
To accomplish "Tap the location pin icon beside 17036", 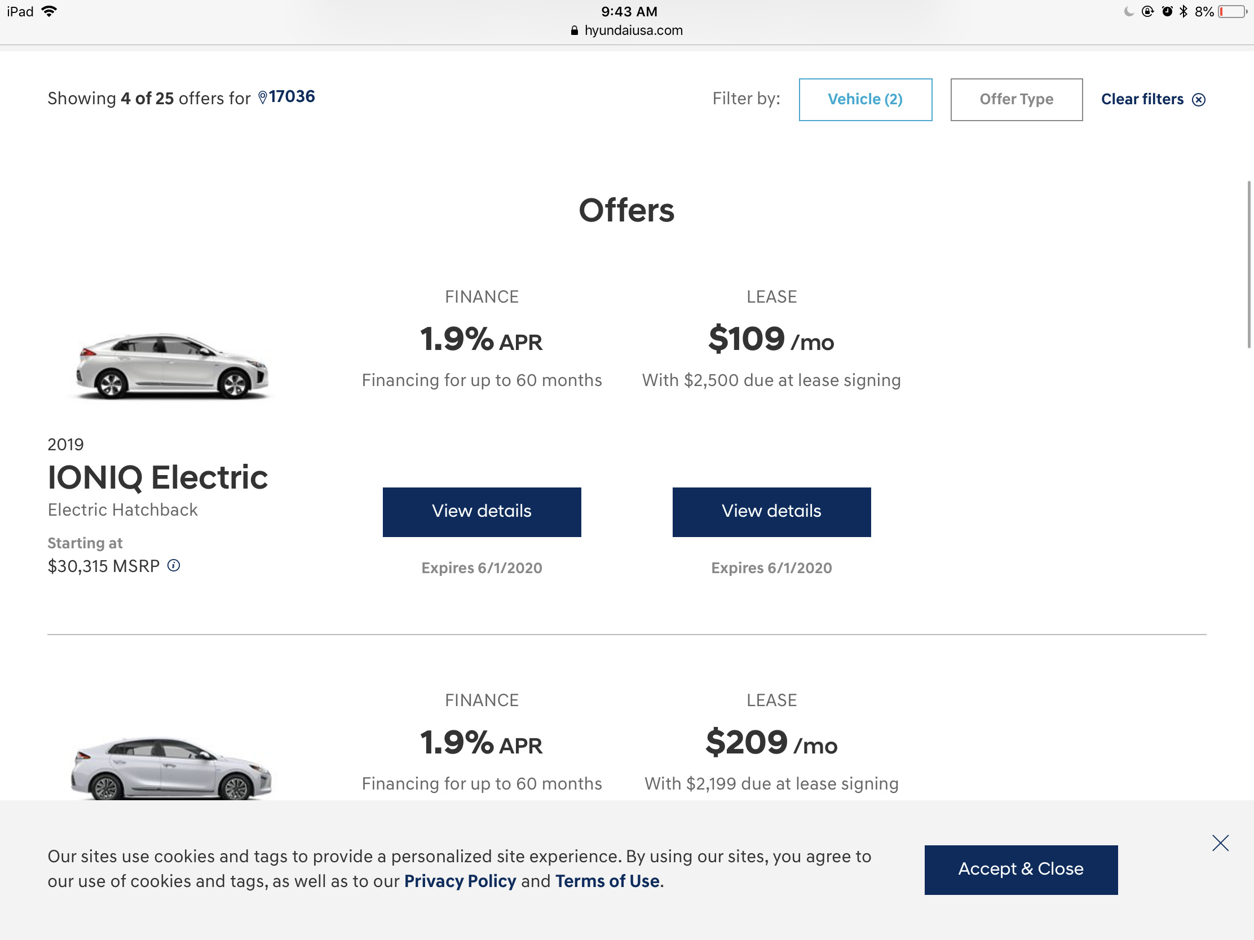I will tap(263, 97).
